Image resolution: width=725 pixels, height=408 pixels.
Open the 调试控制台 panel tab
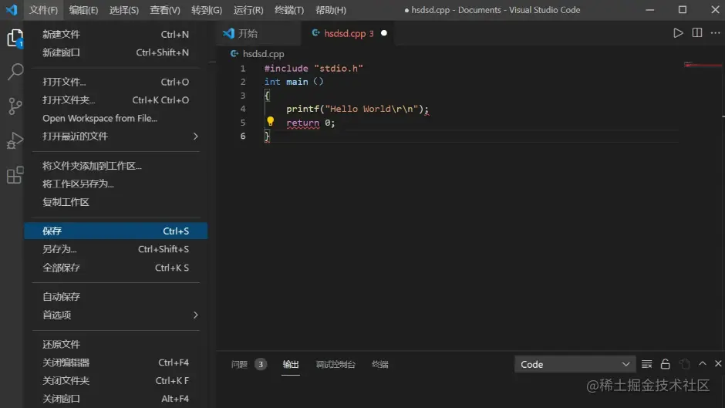coord(336,364)
